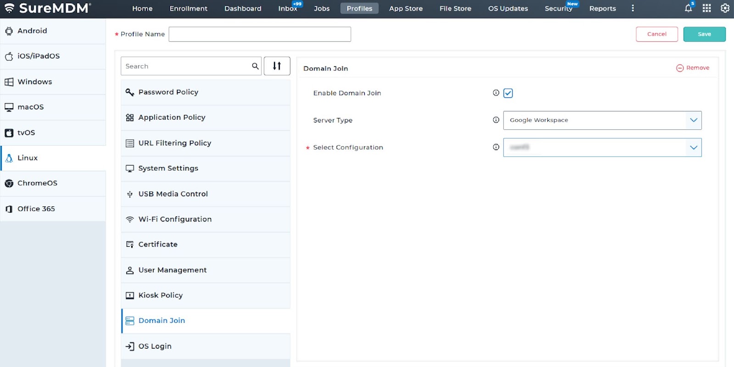This screenshot has height=367, width=734.
Task: Click the ChromeOS platform icon
Action: click(x=9, y=183)
